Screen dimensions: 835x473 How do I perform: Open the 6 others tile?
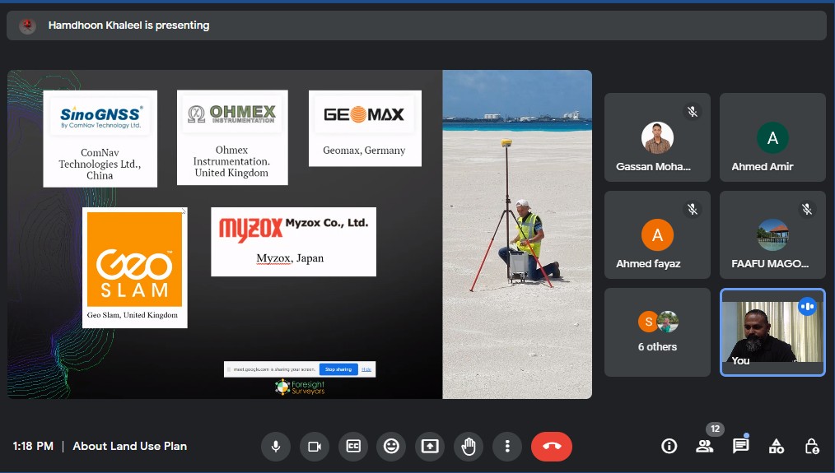point(657,332)
